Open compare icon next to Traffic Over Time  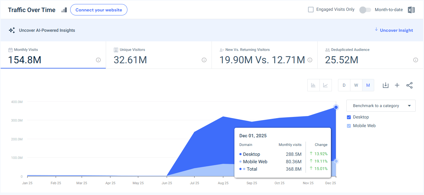tap(64, 10)
